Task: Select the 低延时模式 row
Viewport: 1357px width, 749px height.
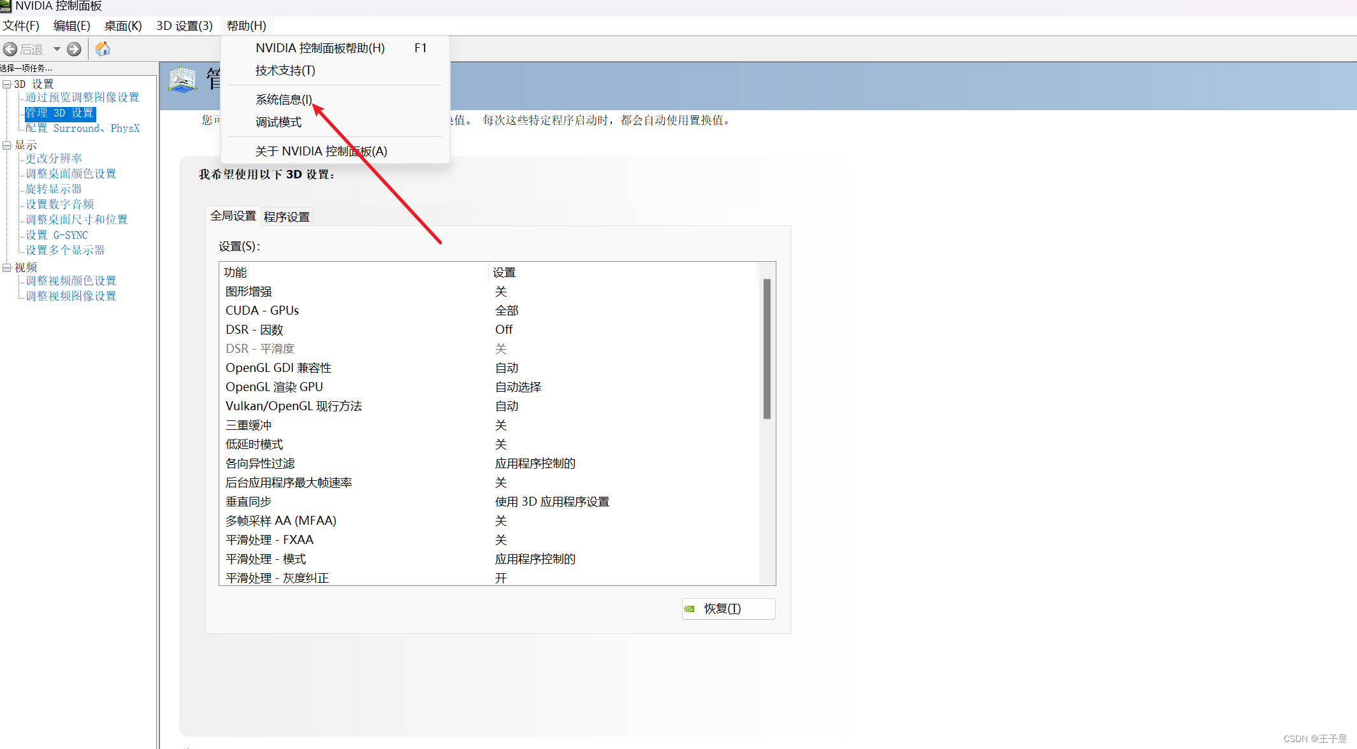Action: pyautogui.click(x=490, y=445)
